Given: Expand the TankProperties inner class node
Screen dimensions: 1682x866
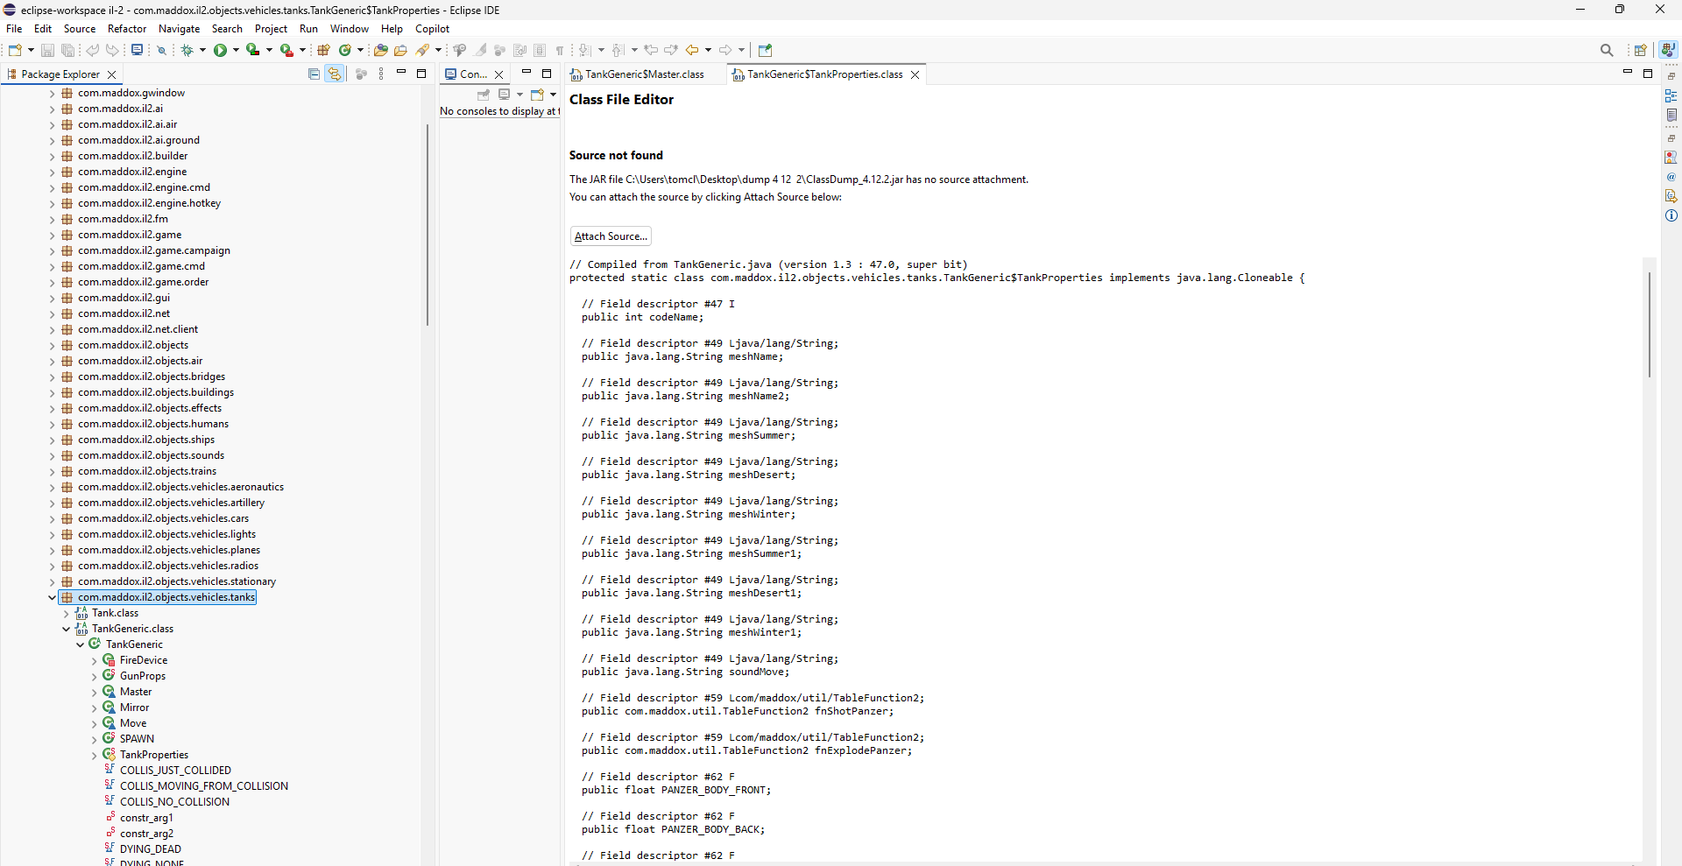Looking at the screenshot, I should (94, 755).
